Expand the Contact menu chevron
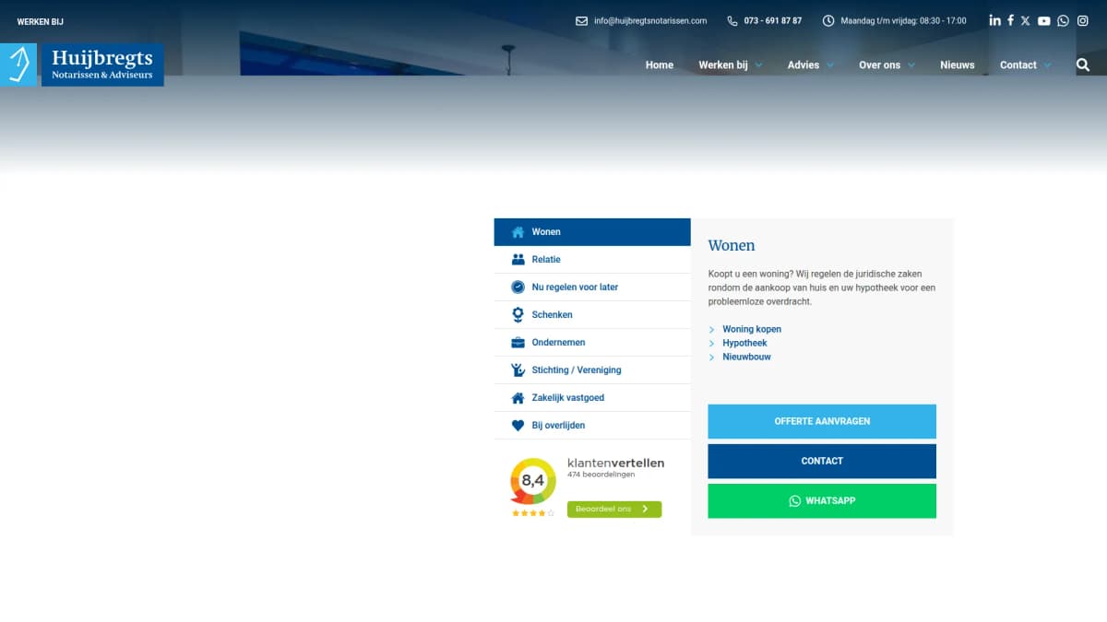1107x622 pixels. pos(1047,65)
